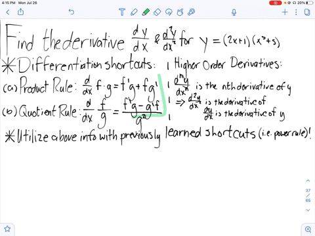Open the zoom magnifier icon
Image resolution: width=315 pixels, height=236 pixels.
pos(308,229)
